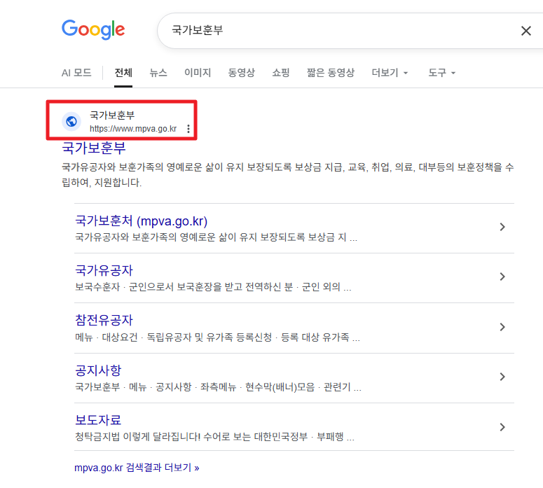Open the 보도자료 sitelink
Viewport: 543px width, 488px height.
[98, 420]
